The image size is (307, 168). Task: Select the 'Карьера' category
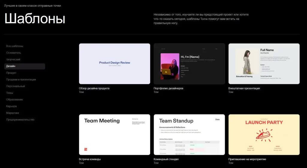(11, 106)
